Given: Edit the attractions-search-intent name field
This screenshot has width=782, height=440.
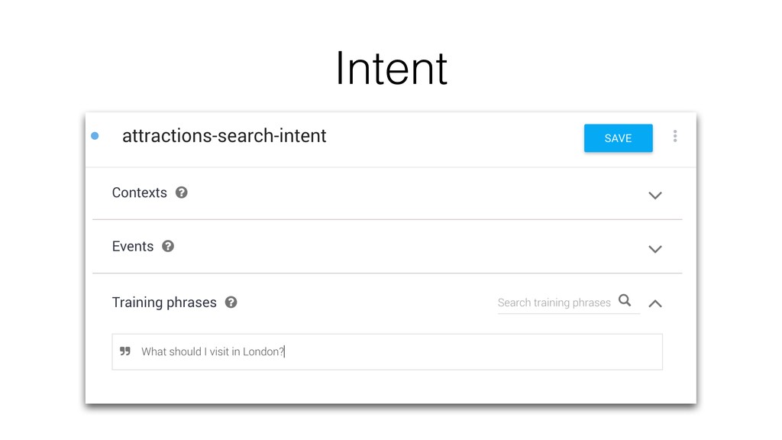Looking at the screenshot, I should pos(225,136).
